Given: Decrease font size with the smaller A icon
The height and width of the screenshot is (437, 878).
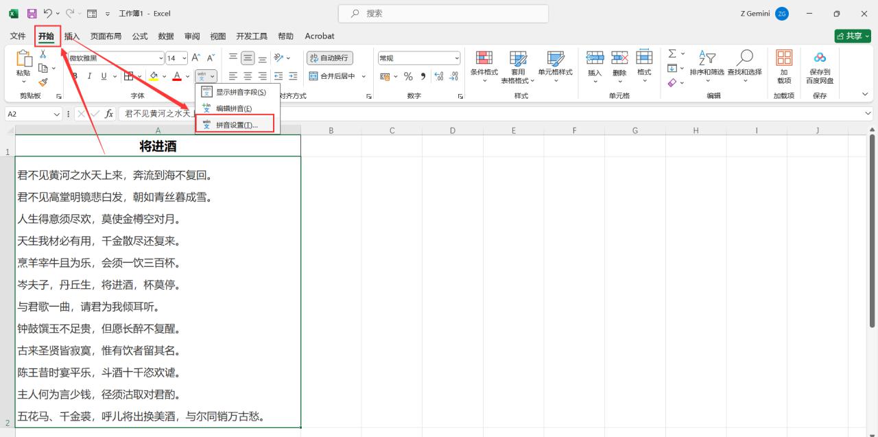Looking at the screenshot, I should click(x=211, y=58).
